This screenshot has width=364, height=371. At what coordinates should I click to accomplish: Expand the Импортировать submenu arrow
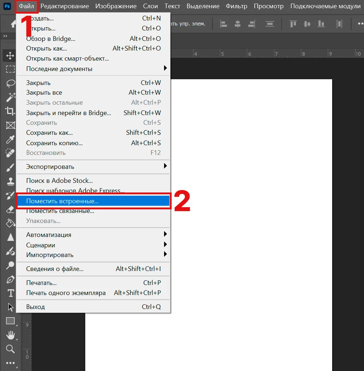pyautogui.click(x=165, y=254)
